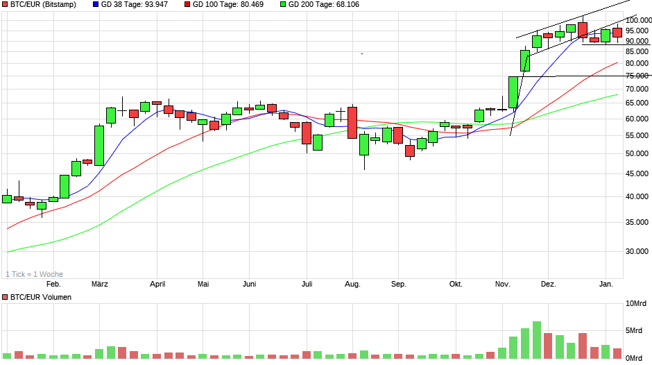The width and height of the screenshot is (652, 365).
Task: Select the "BTC/EUR (Bitstamp)" legend label
Action: 43,5
